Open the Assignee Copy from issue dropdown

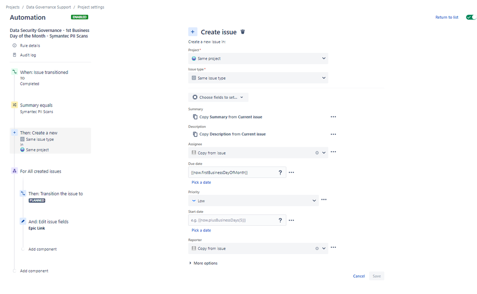point(258,153)
